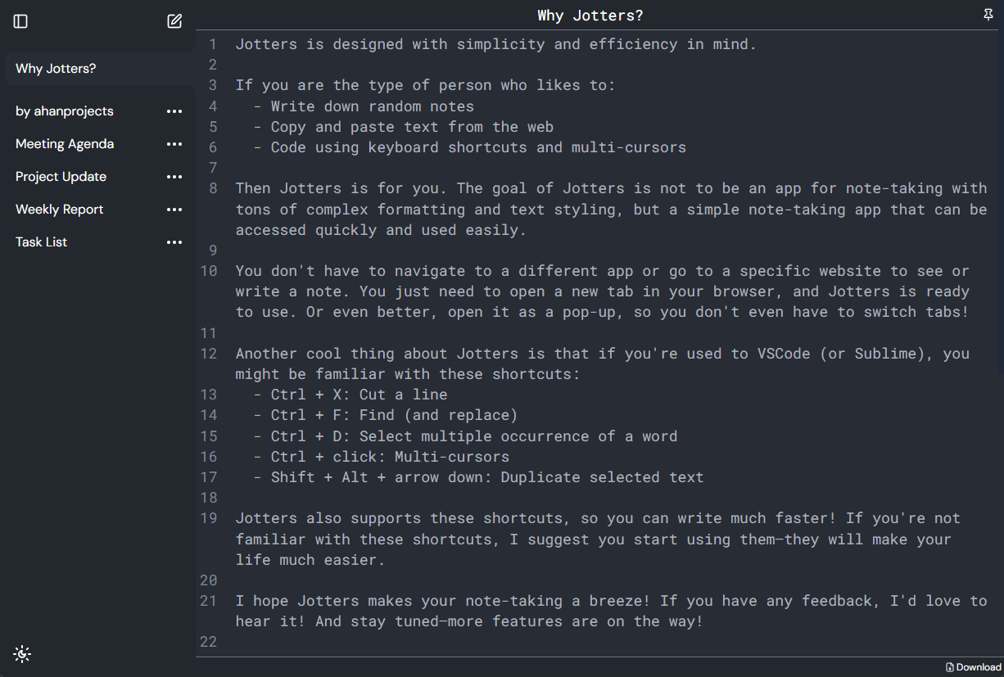Open the "Task List" note
Screen dimensions: 1004x677
coord(41,241)
